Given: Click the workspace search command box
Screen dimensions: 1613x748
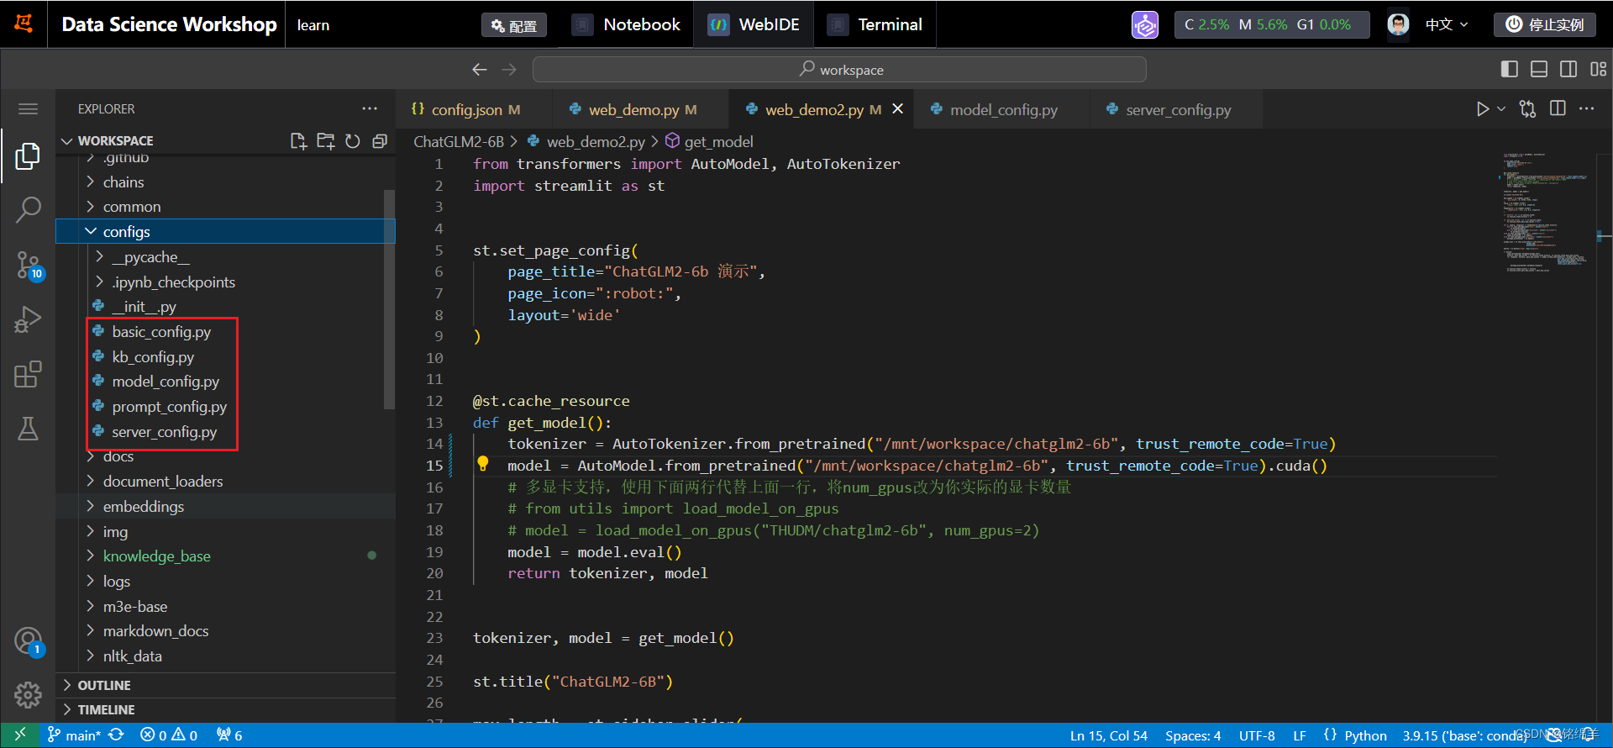Looking at the screenshot, I should 839,70.
